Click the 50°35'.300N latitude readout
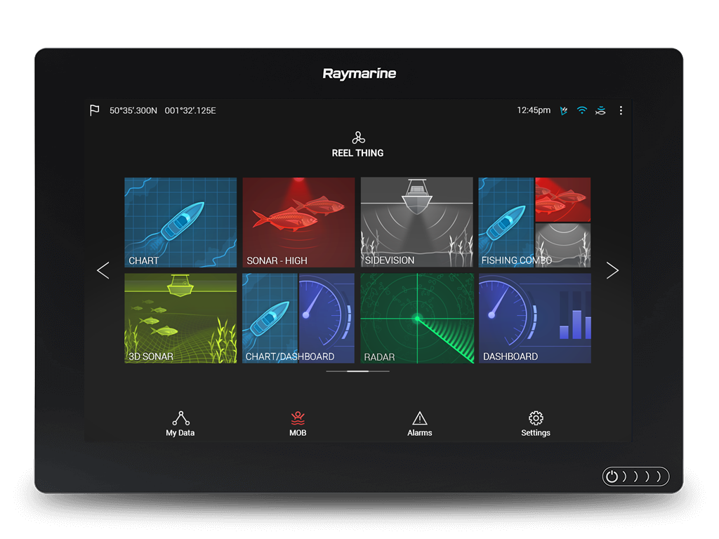 133,110
